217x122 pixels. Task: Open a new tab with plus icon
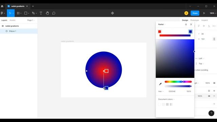click(33, 6)
